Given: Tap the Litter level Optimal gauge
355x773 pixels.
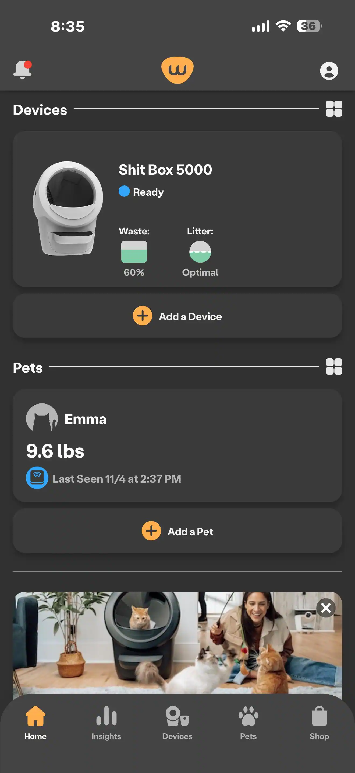Looking at the screenshot, I should click(200, 252).
